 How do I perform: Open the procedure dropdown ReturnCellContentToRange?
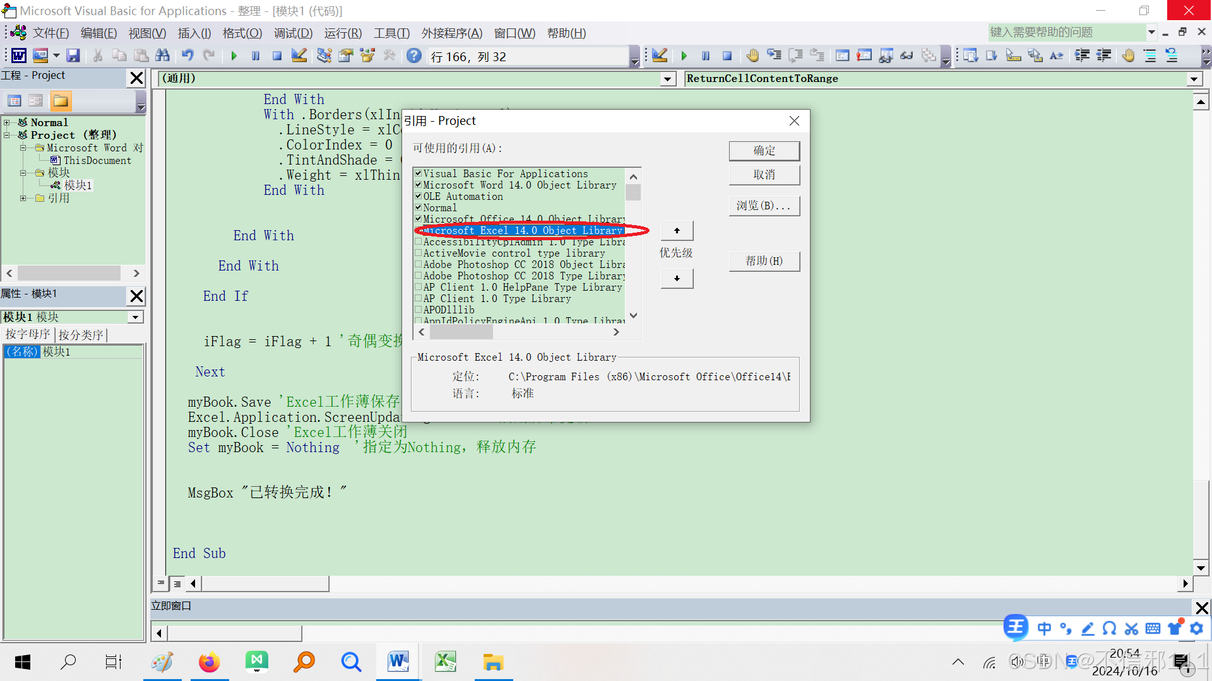coord(1194,79)
